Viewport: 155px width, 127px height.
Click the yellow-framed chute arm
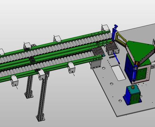121,40
